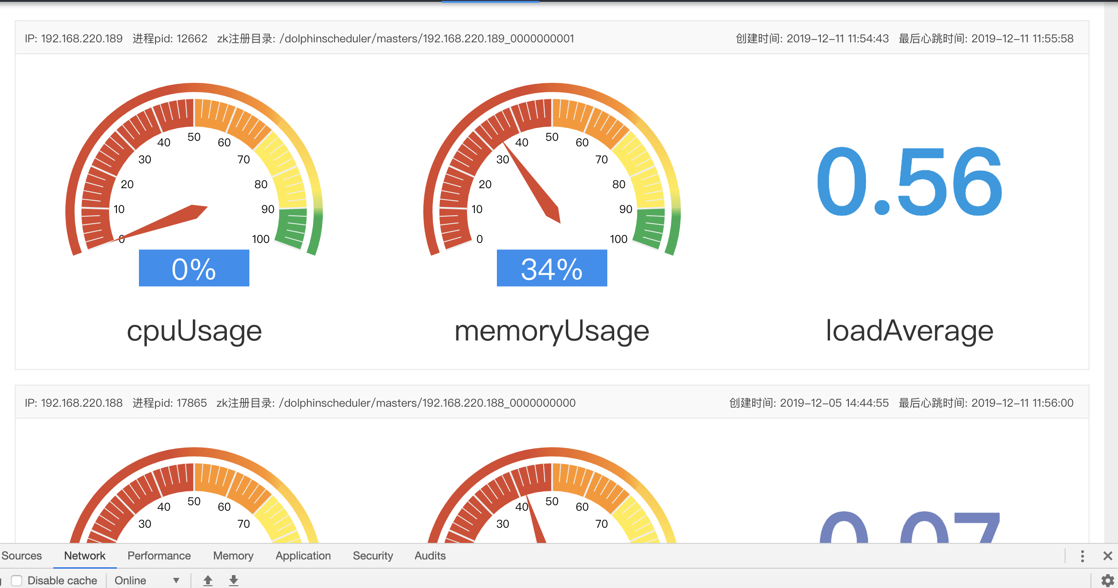Select the Network tab

85,556
